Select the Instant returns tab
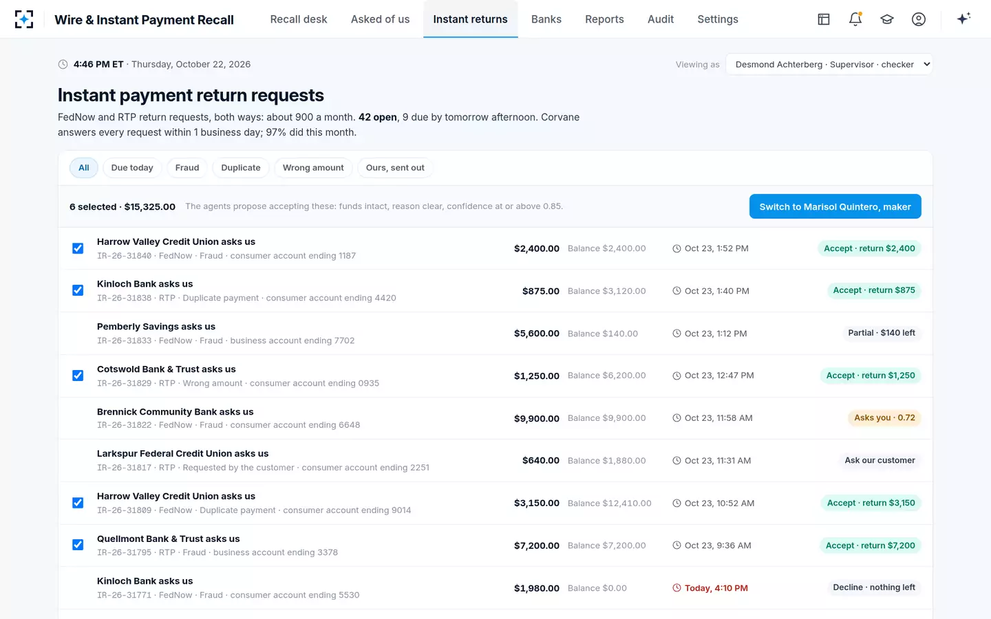 [x=470, y=19]
